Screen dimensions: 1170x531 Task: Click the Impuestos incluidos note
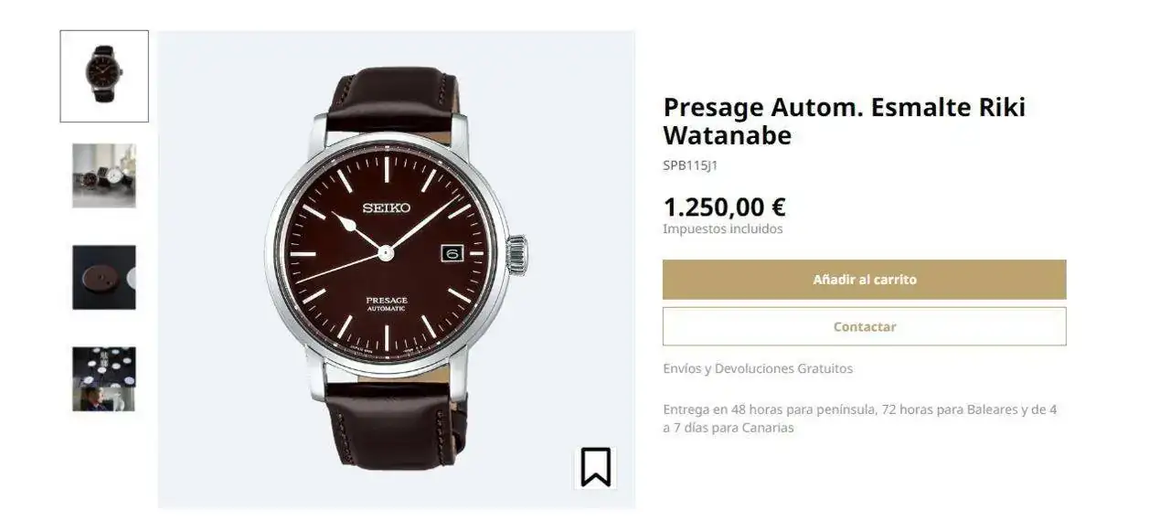[723, 228]
